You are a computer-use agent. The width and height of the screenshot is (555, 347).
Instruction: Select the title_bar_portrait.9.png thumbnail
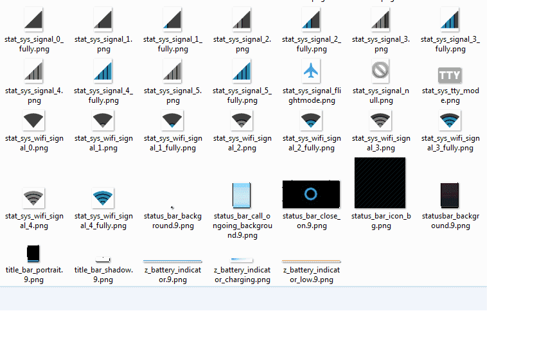pos(33,254)
